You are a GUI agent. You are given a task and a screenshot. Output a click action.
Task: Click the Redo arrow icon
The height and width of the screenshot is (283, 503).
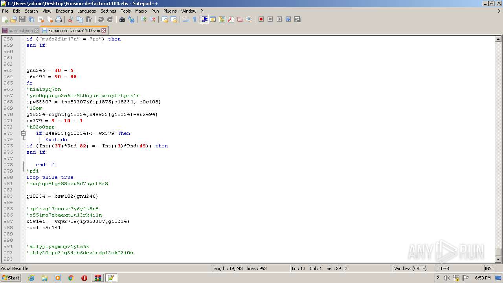tap(110, 19)
